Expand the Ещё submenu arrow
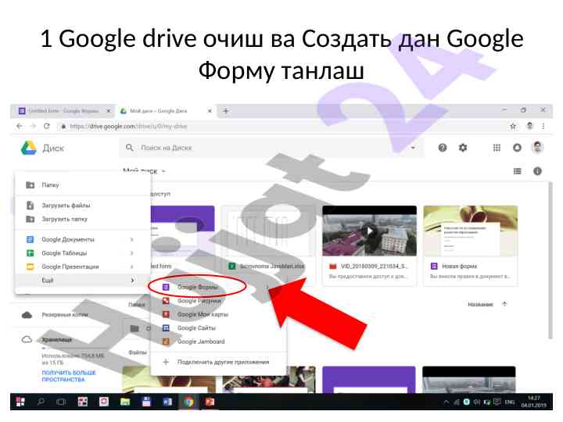The width and height of the screenshot is (563, 422). 132,281
